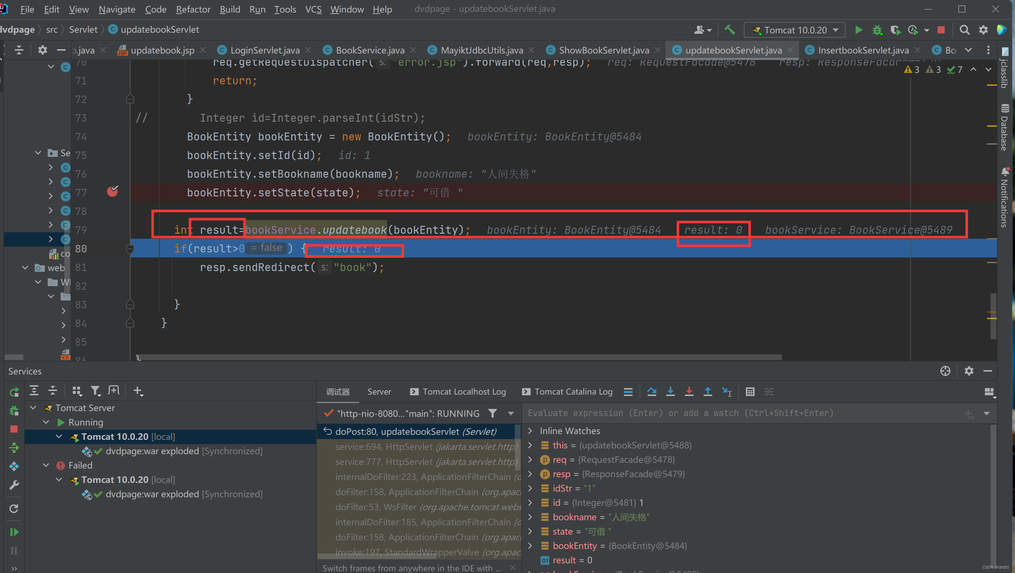Click the editor vertical scrollbar thumb
Viewport: 1015px width, 573px height.
(993, 316)
